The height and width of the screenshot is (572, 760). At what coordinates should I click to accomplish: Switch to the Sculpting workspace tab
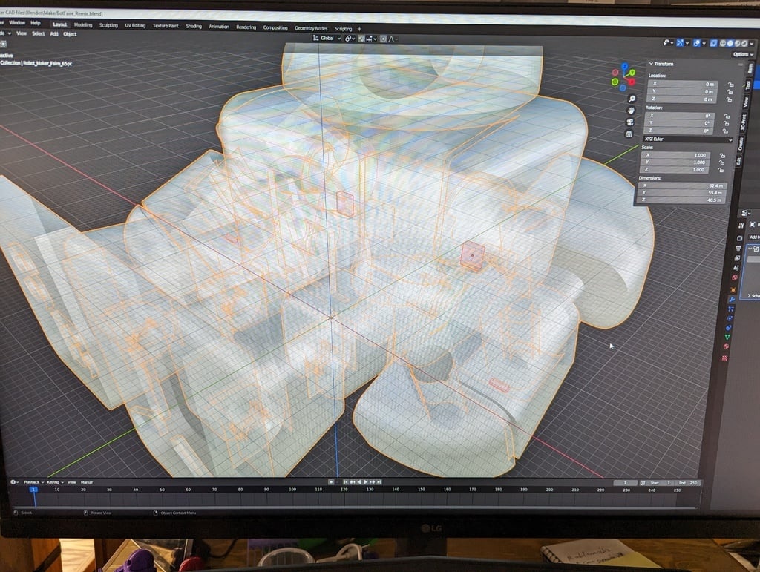[x=108, y=25]
